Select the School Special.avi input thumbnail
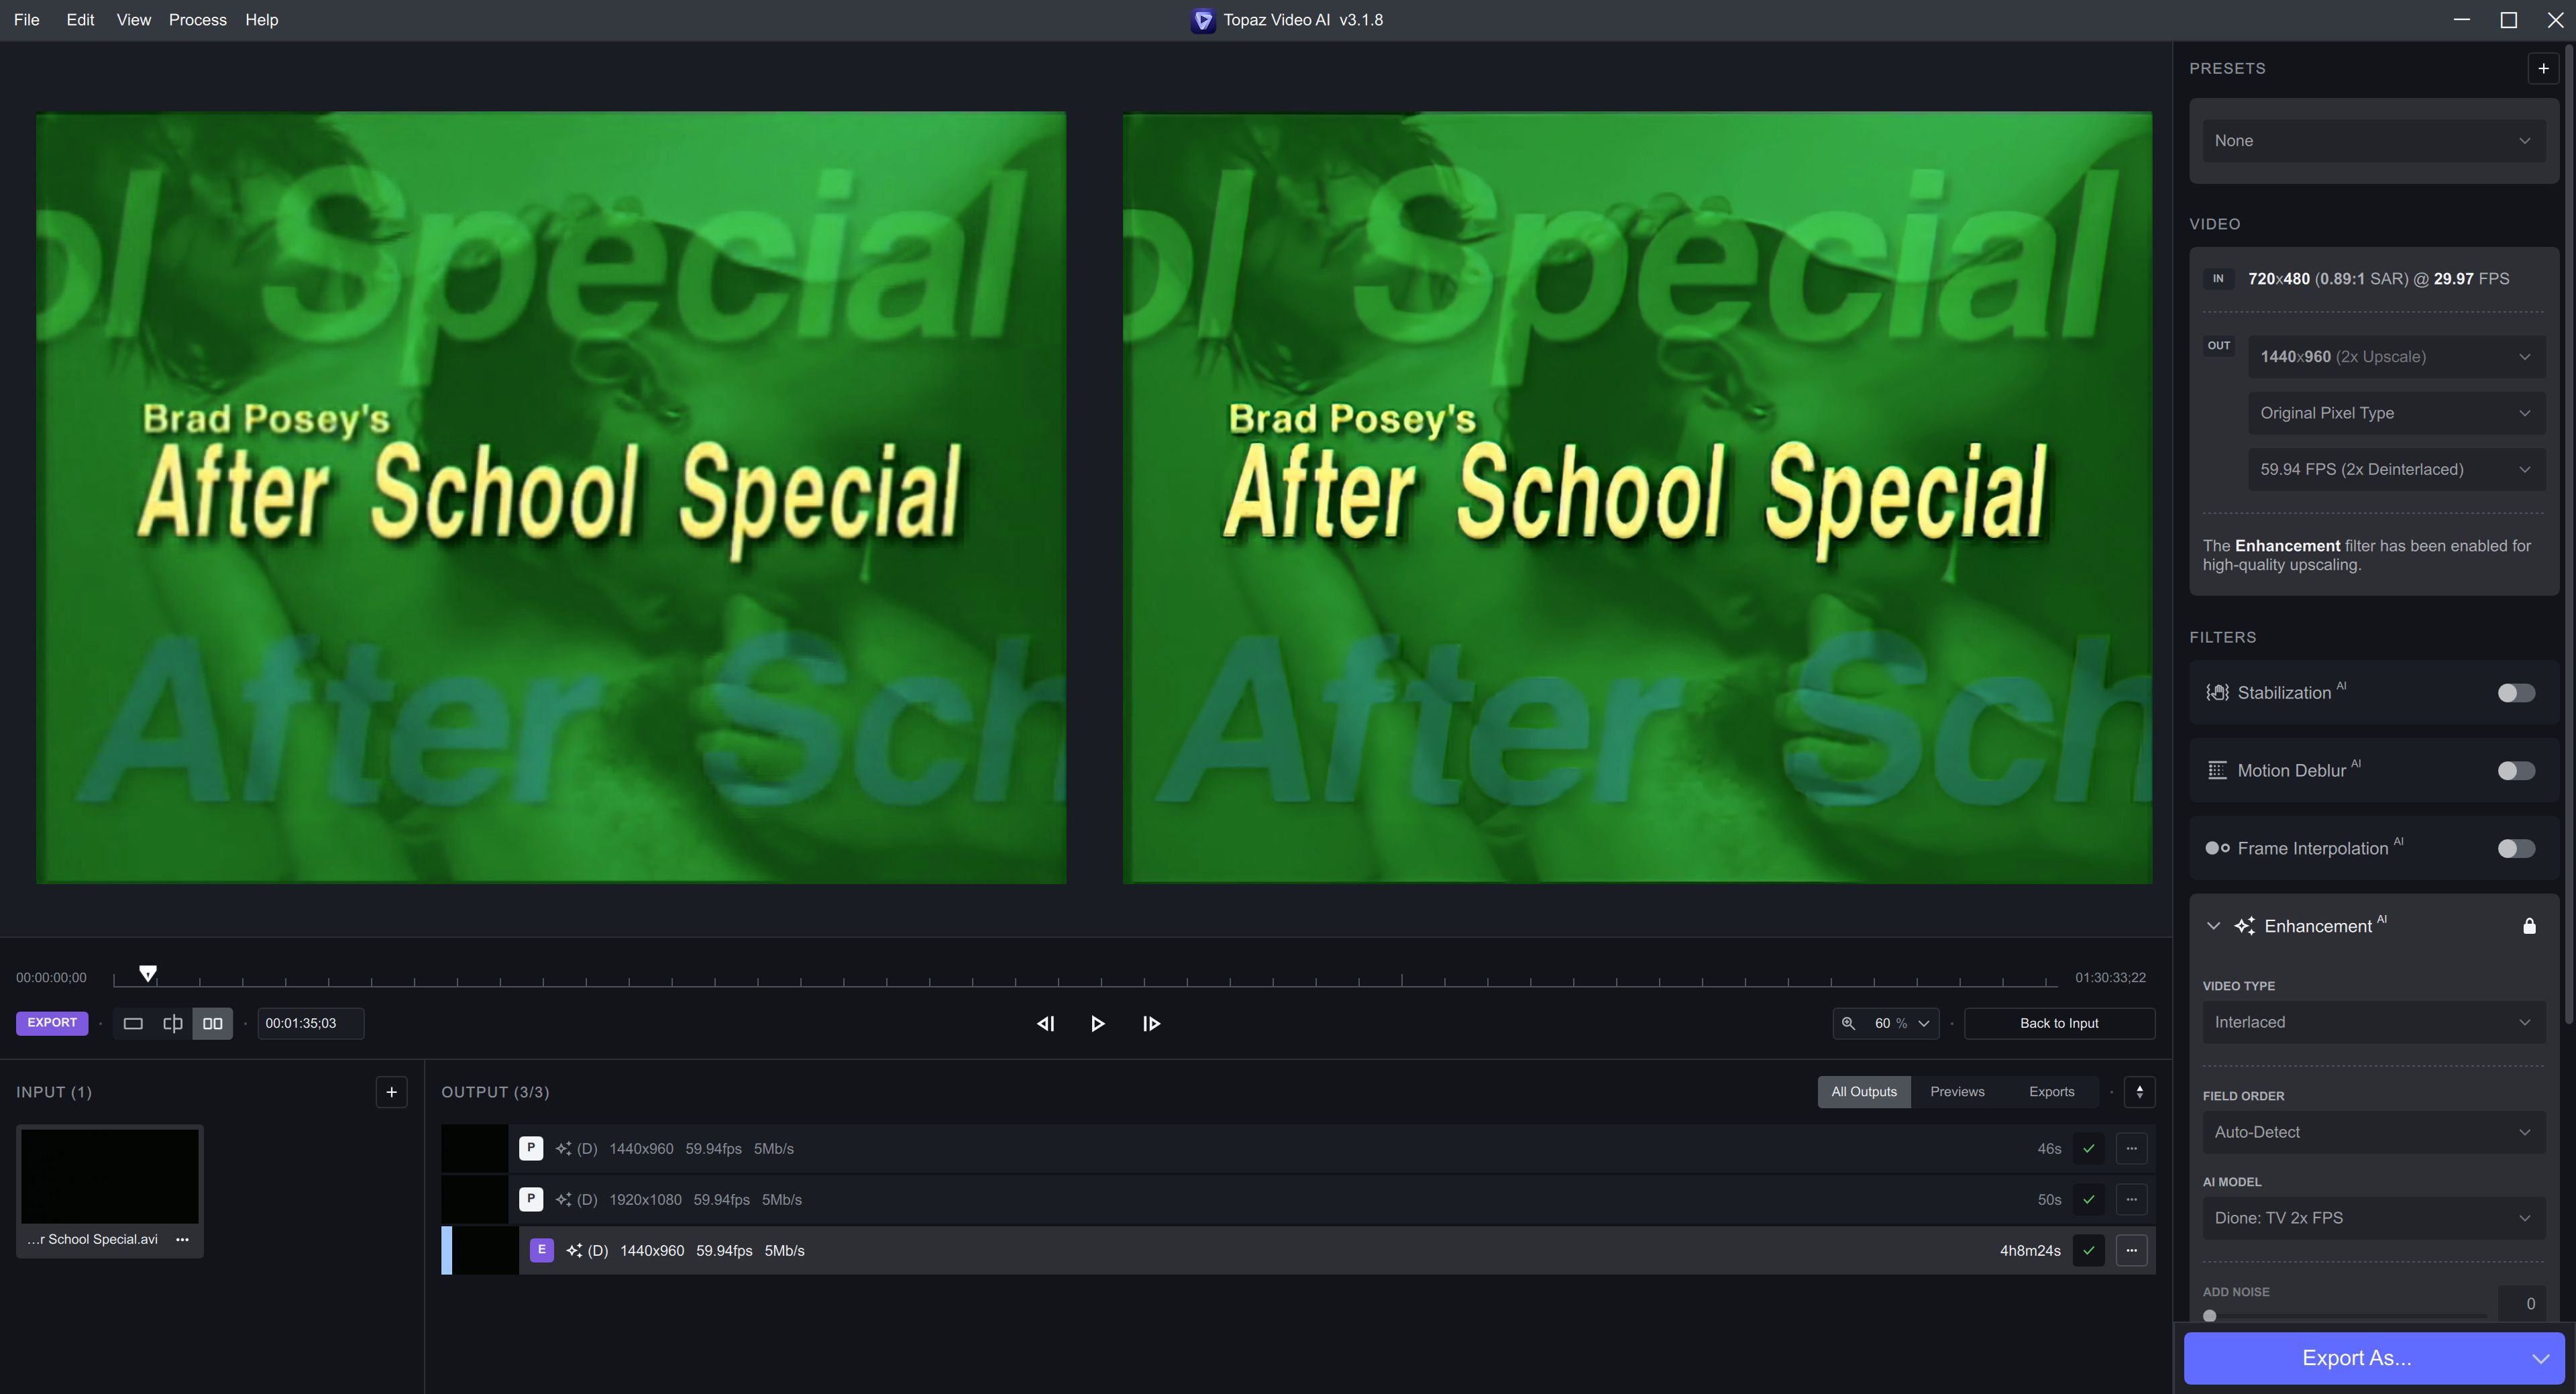This screenshot has width=2576, height=1394. tap(110, 1176)
